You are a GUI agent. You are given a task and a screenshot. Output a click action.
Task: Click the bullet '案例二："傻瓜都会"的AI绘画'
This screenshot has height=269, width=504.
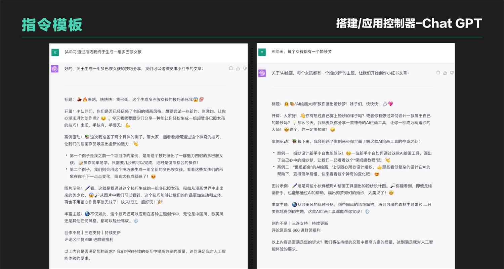[x=354, y=170]
